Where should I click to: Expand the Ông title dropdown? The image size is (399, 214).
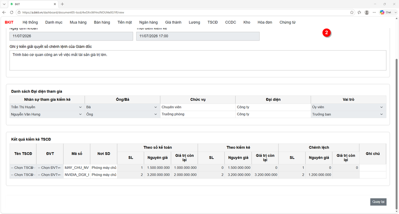pyautogui.click(x=122, y=114)
